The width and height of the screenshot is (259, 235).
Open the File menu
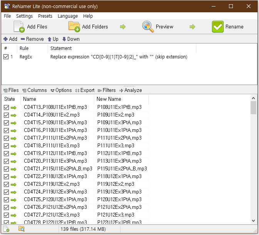[x=7, y=16]
